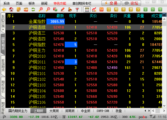
Task: Click the 论坛 forum button
Action: 131,3
